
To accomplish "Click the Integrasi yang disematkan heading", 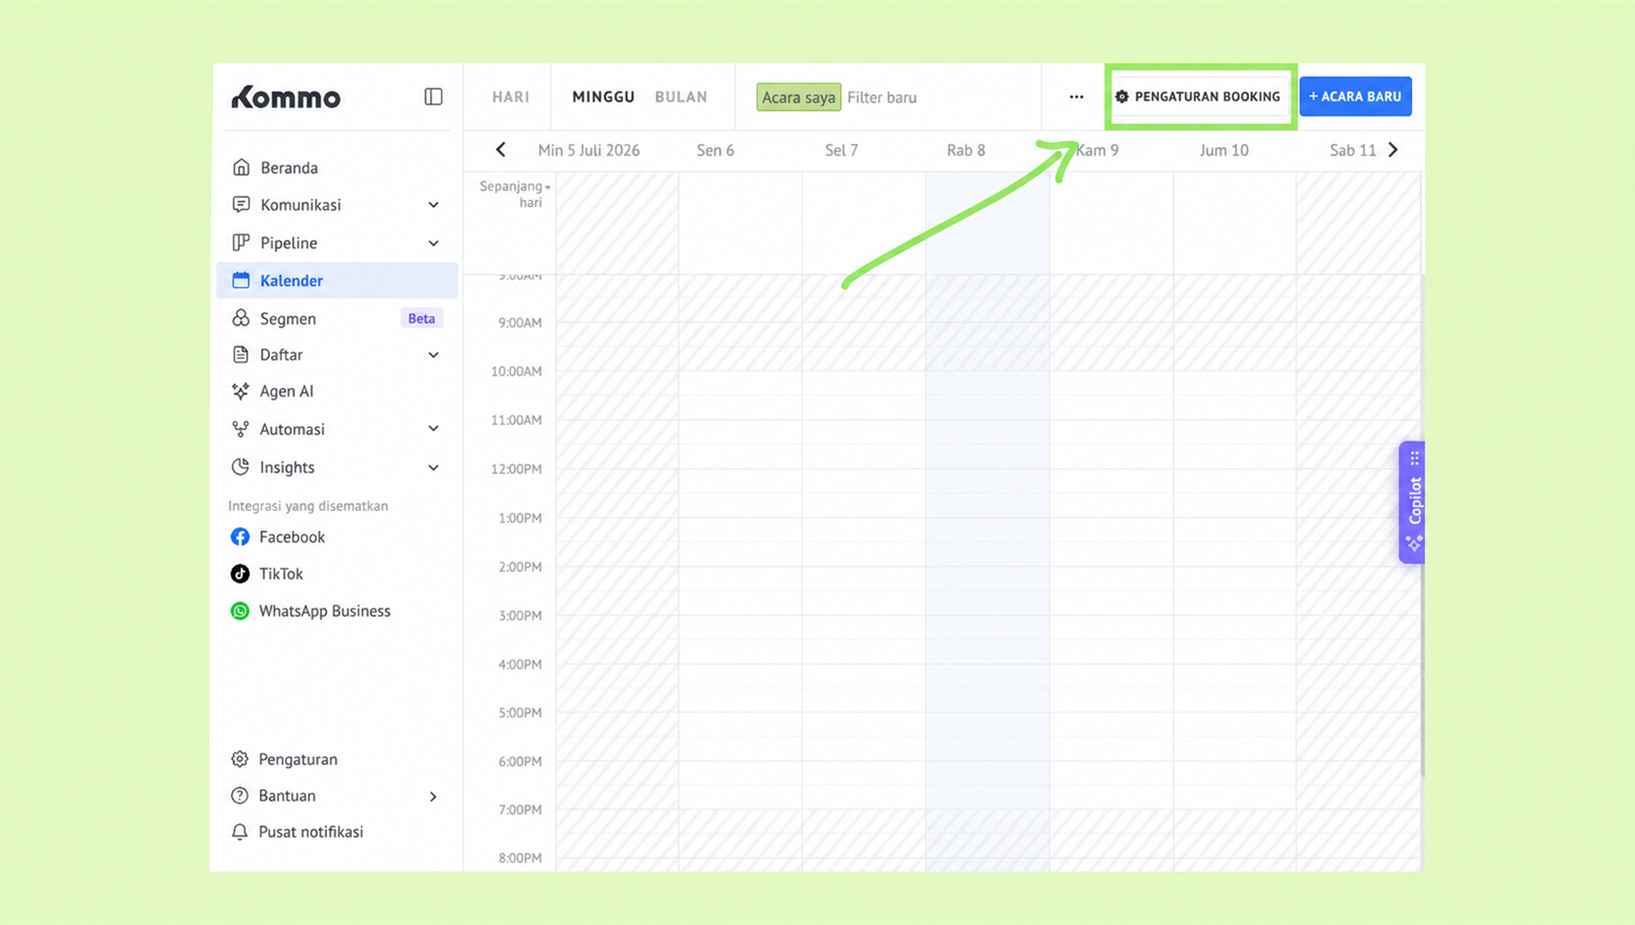I will click(308, 506).
